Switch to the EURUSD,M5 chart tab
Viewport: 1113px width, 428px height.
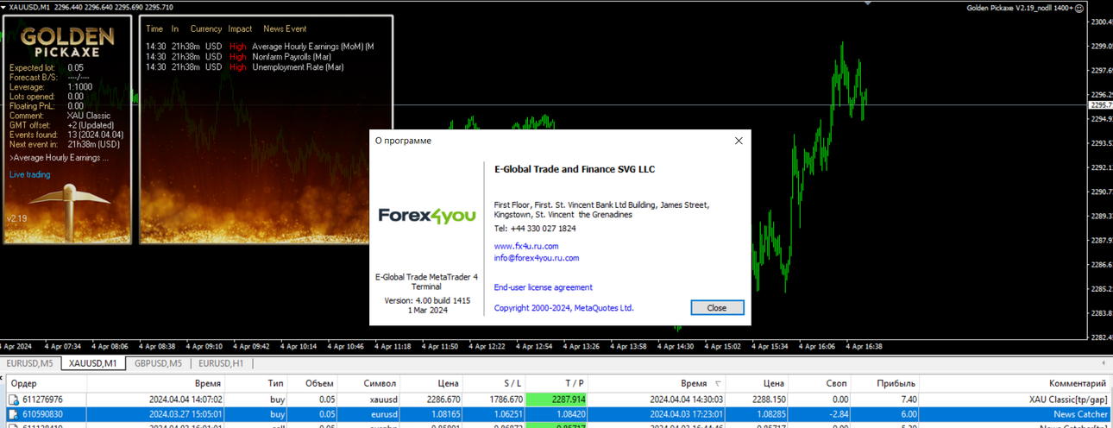(30, 363)
